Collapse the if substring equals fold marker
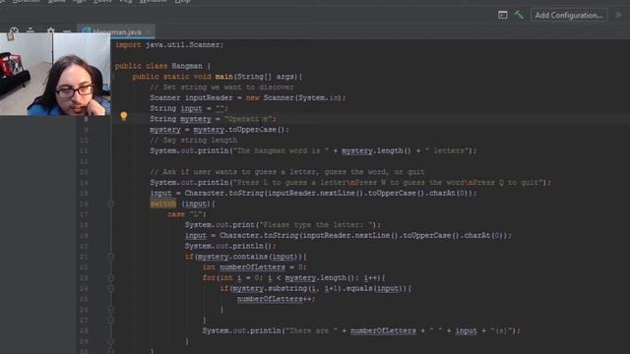This screenshot has height=354, width=630. click(111, 288)
